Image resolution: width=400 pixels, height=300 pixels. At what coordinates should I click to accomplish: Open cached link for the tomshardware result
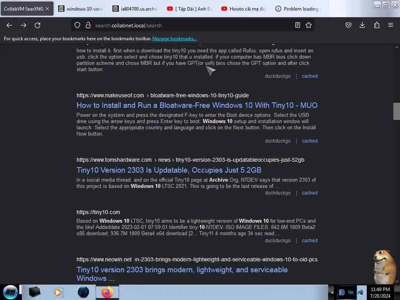click(x=310, y=193)
